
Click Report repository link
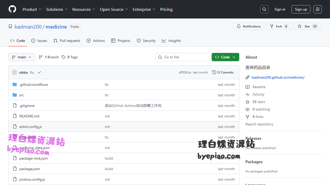259,124
